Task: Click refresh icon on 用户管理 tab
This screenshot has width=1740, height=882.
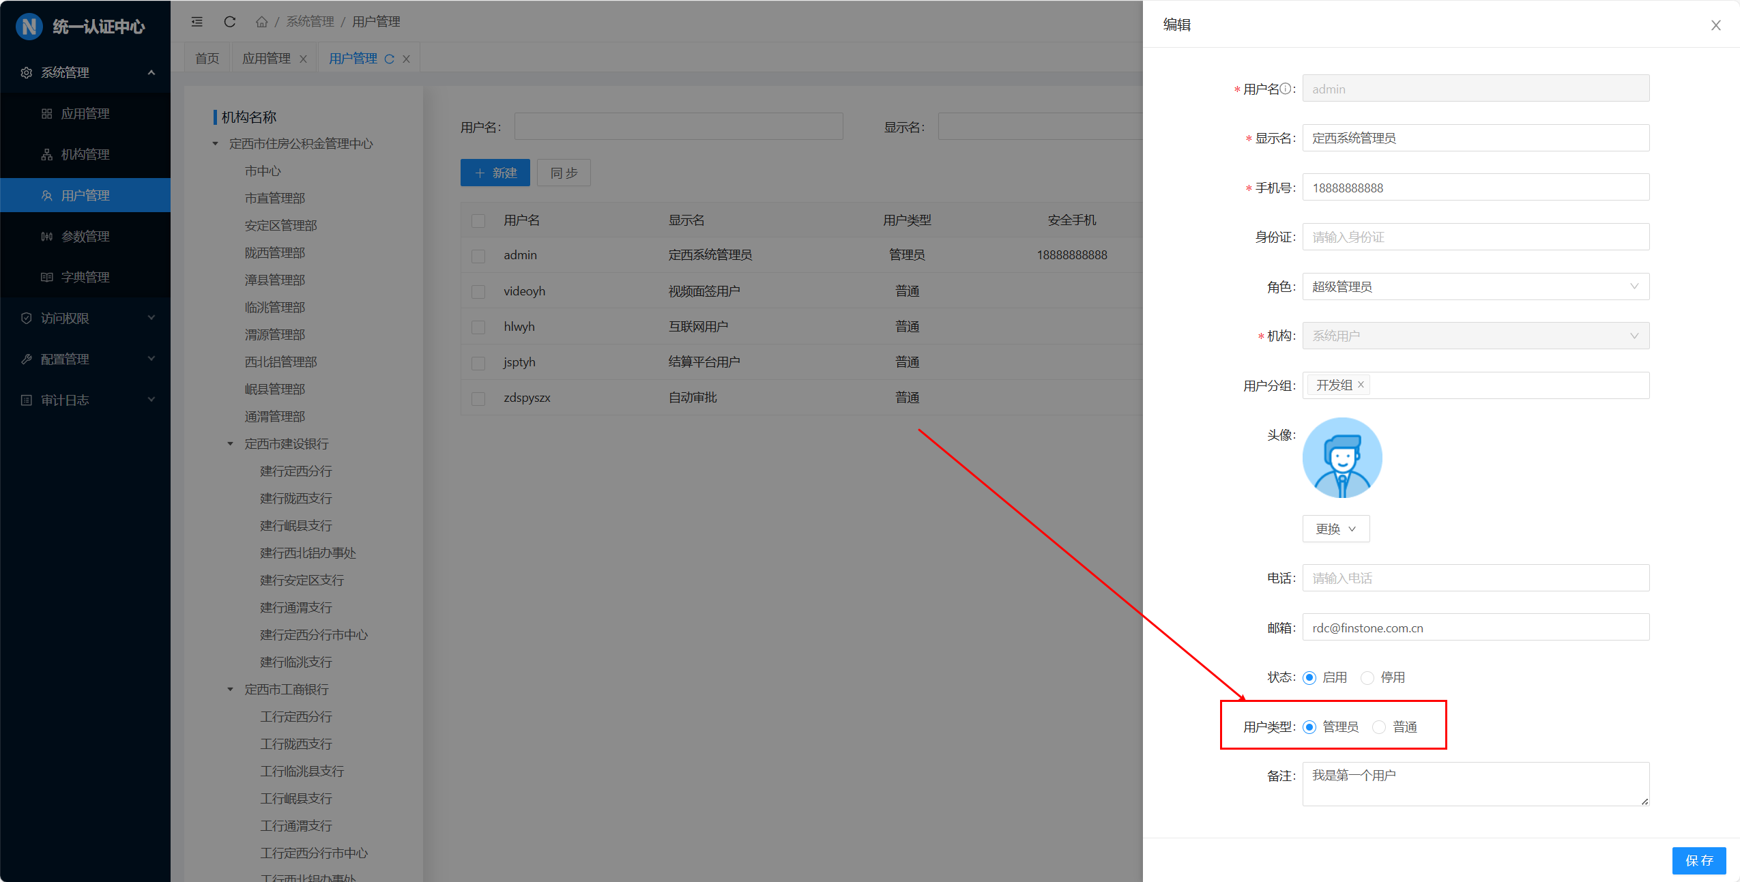Action: point(390,59)
